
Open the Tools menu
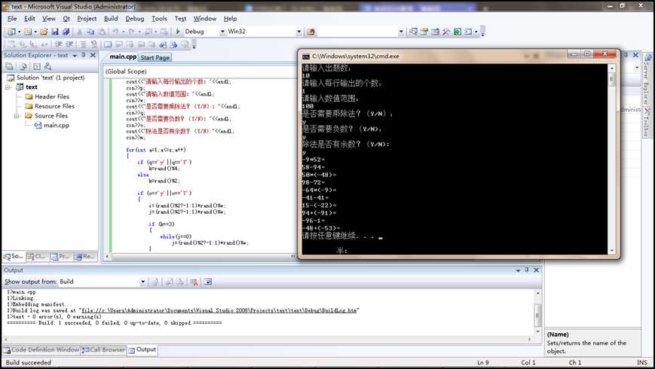(159, 19)
